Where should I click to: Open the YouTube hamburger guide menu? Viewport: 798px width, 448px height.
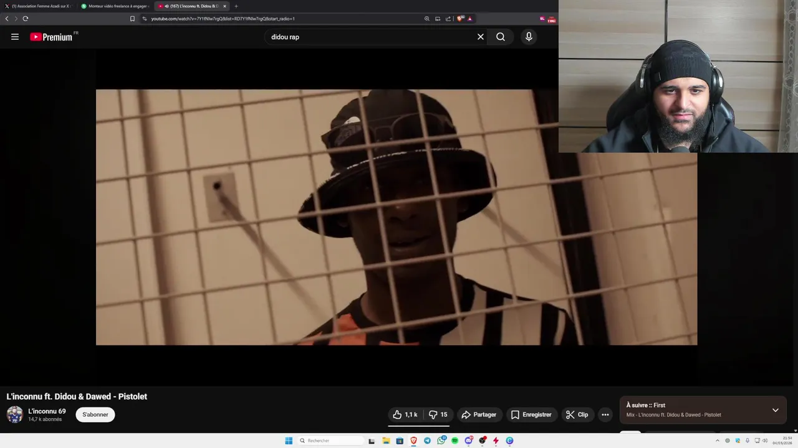pos(15,37)
